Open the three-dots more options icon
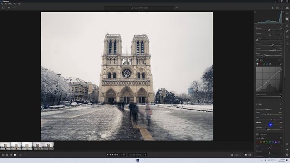The width and height of the screenshot is (290, 163). (x=287, y=48)
